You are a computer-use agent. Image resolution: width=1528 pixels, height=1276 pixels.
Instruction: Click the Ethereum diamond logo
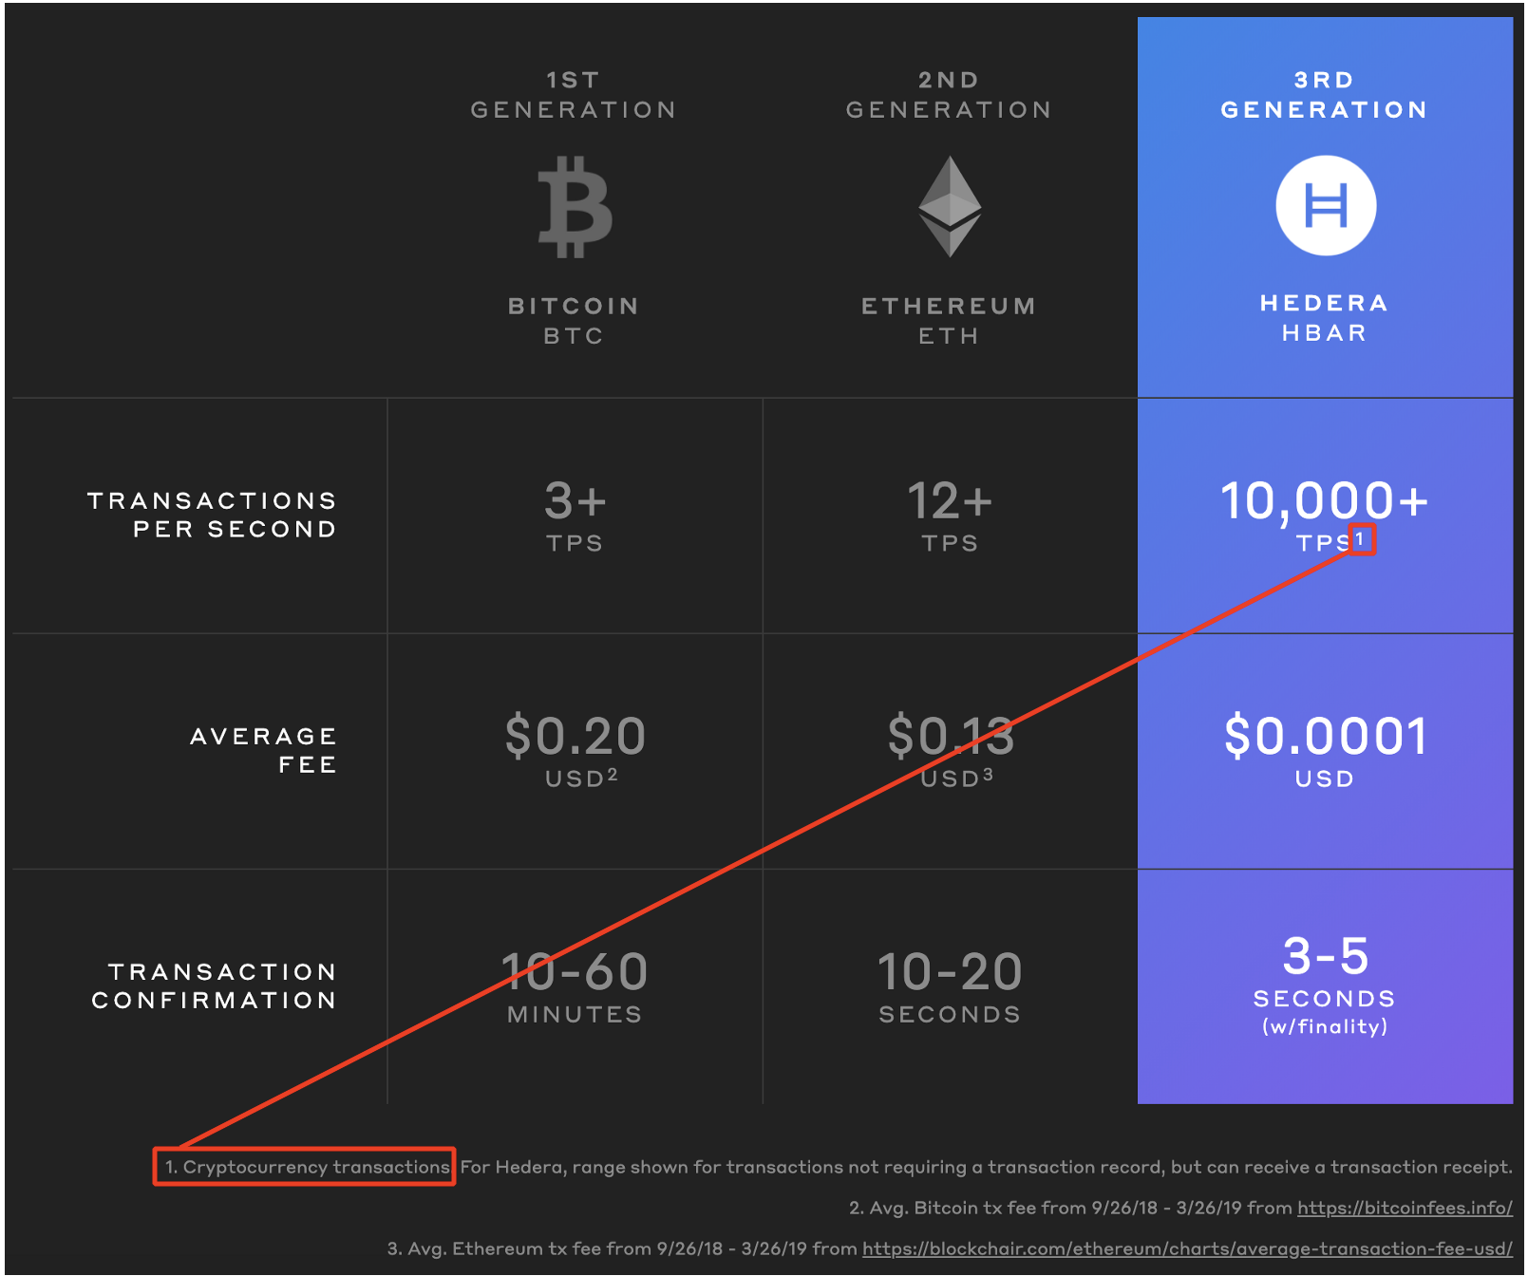950,206
